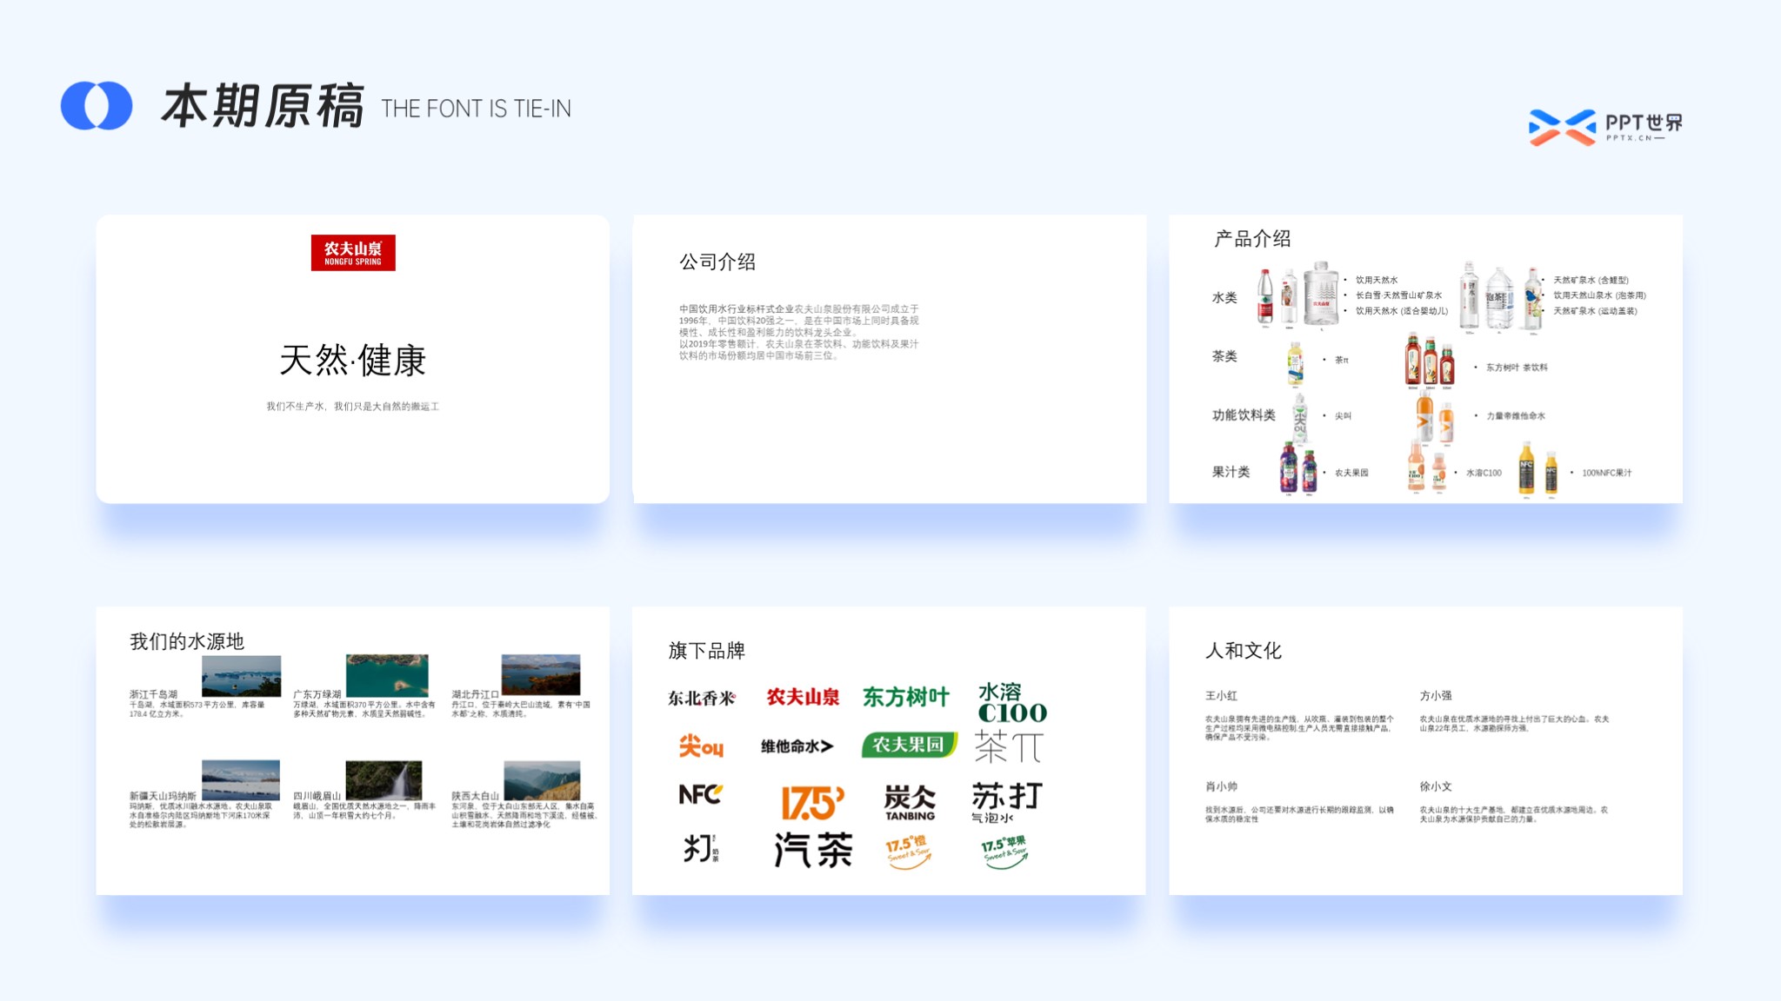Select the 水溶C100 brand logo
Screen dimensions: 1781x1001
(1011, 703)
